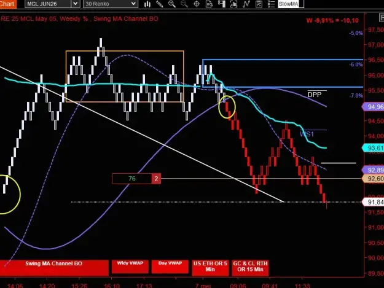The image size is (384, 288).
Task: Click the 7 mei date axis label
Action: click(203, 286)
